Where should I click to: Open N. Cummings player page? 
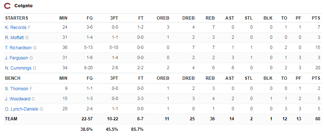pos(18,68)
